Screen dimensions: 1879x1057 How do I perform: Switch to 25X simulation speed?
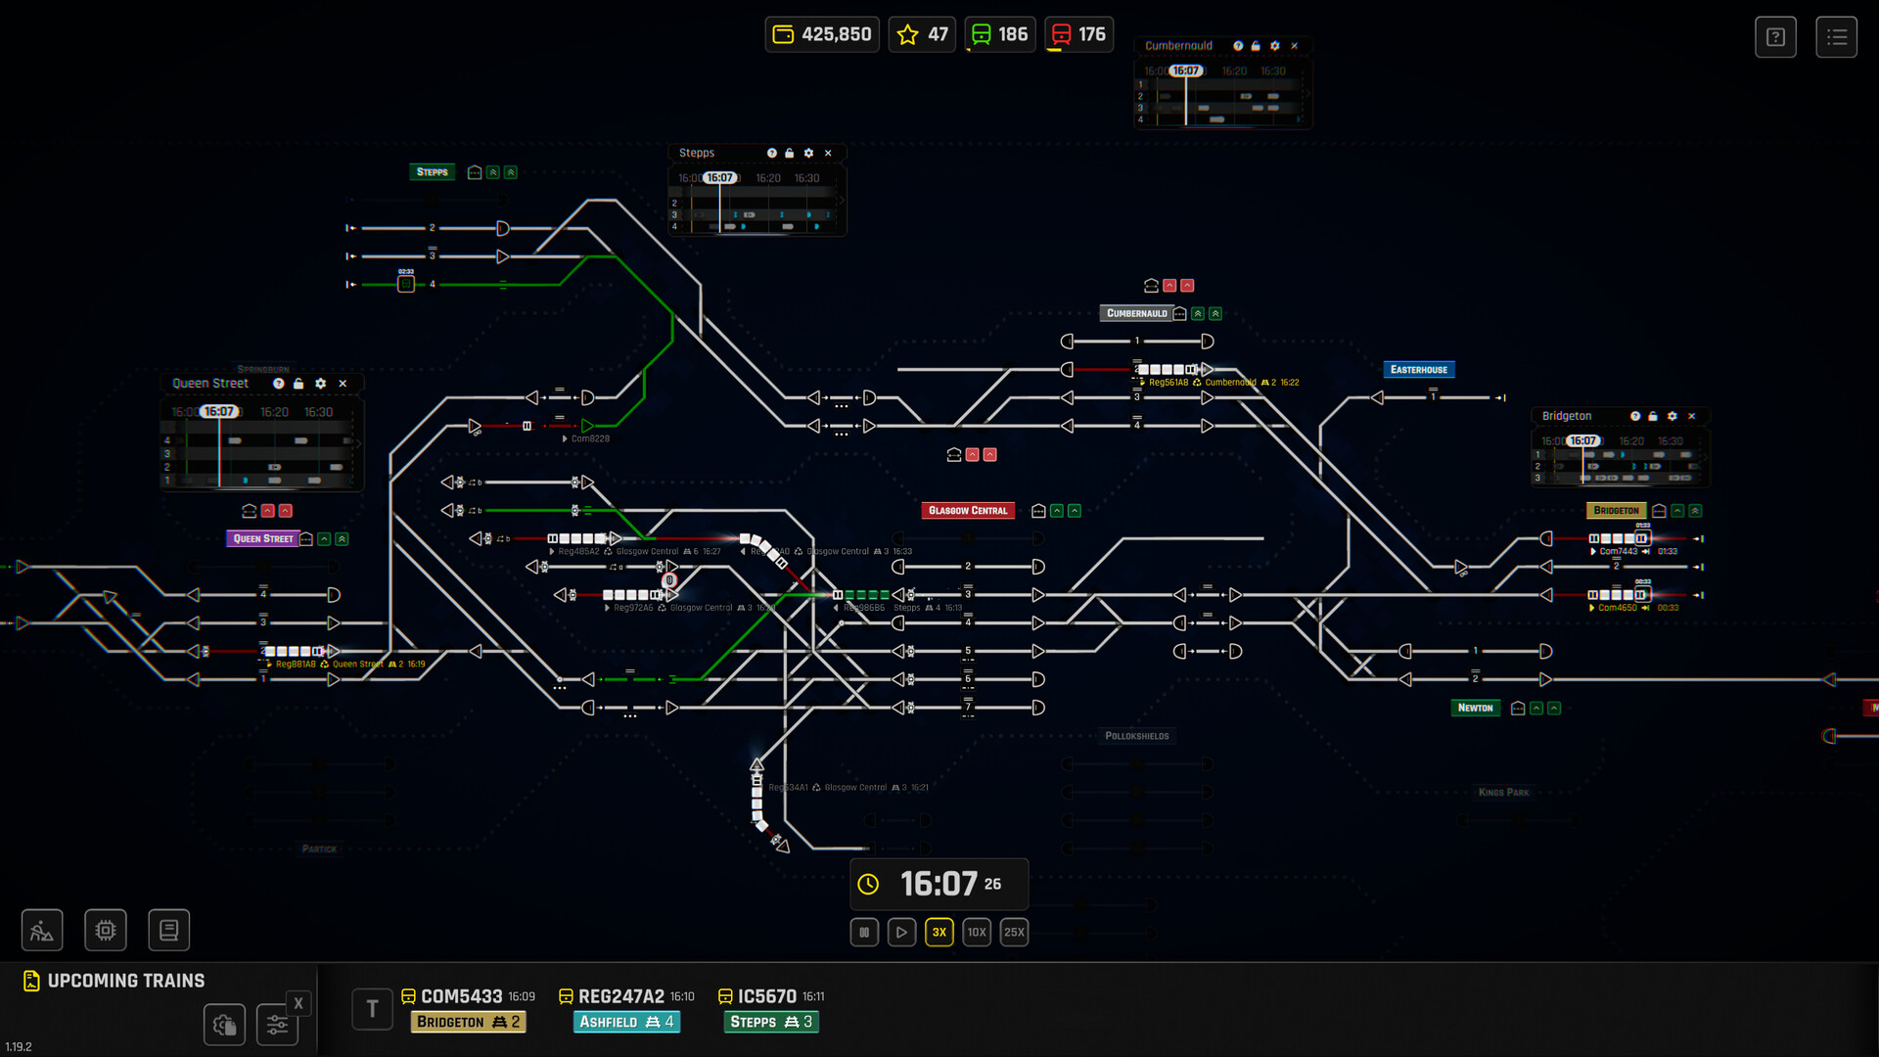[1014, 932]
